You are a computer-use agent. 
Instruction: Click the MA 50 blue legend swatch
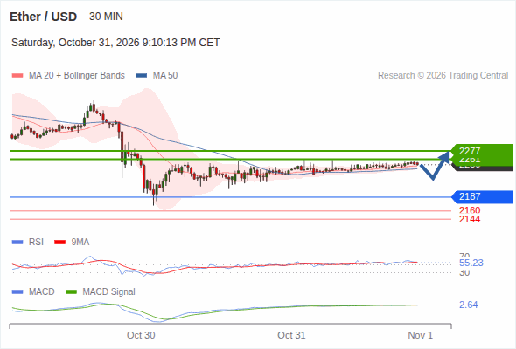(x=141, y=76)
